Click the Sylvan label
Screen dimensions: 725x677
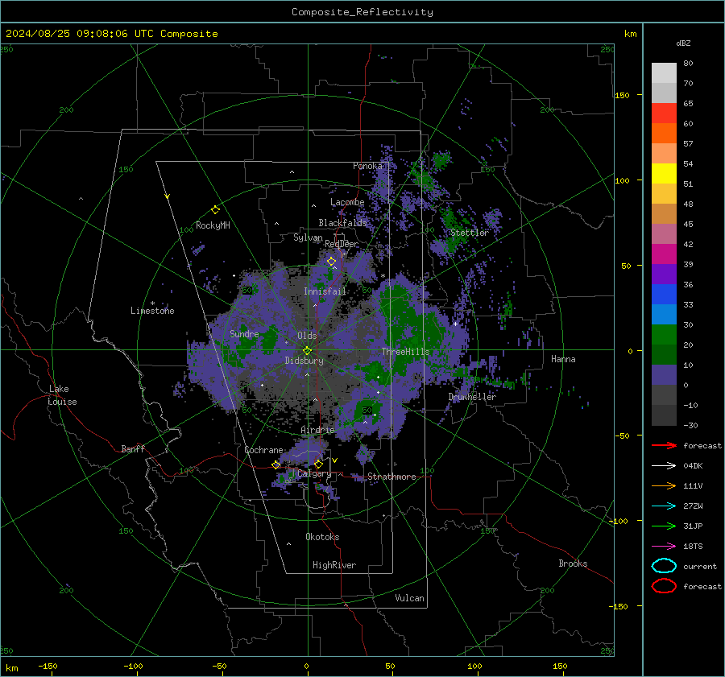click(308, 237)
